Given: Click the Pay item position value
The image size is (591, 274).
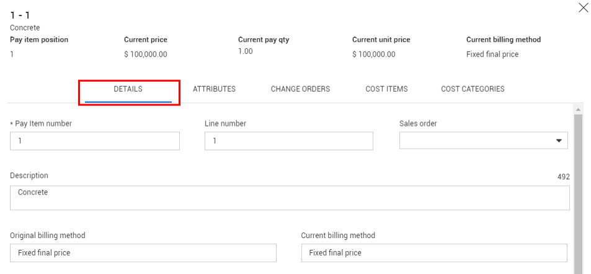Looking at the screenshot, I should (x=12, y=55).
